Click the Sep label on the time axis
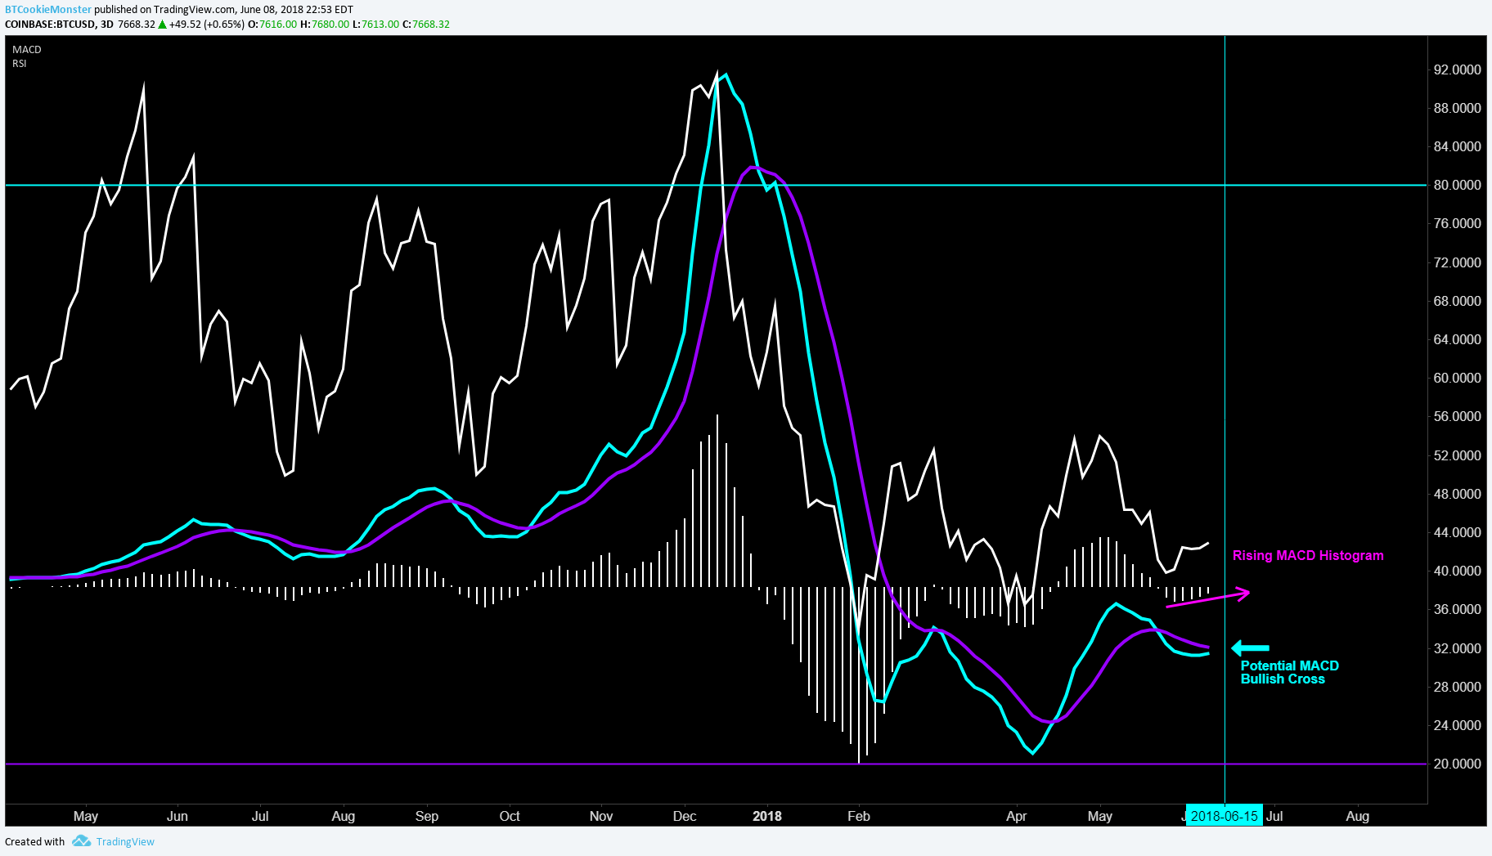Screen dimensions: 1492x856 pyautogui.click(x=427, y=816)
